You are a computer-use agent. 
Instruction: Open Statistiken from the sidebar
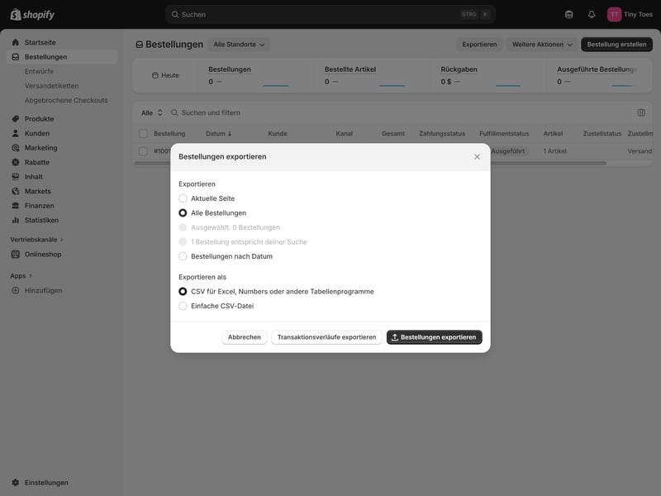[x=41, y=220]
